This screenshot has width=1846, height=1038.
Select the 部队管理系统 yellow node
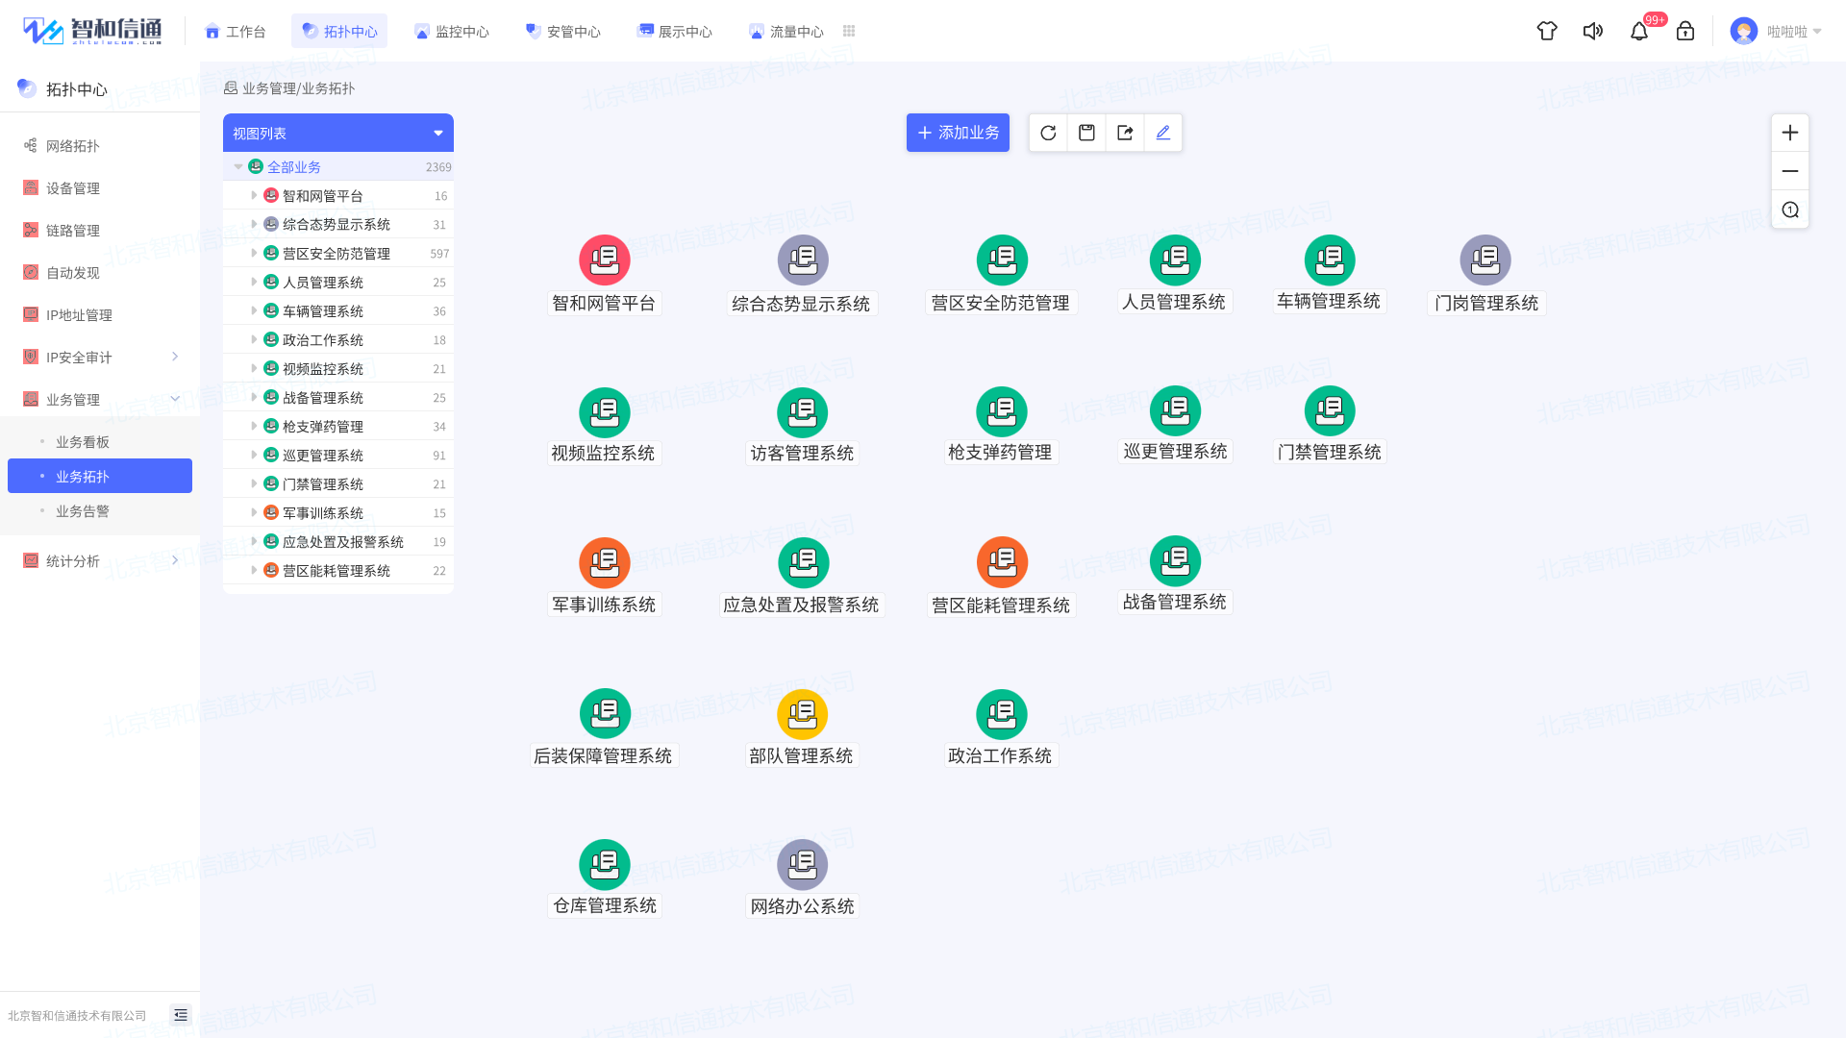click(802, 715)
